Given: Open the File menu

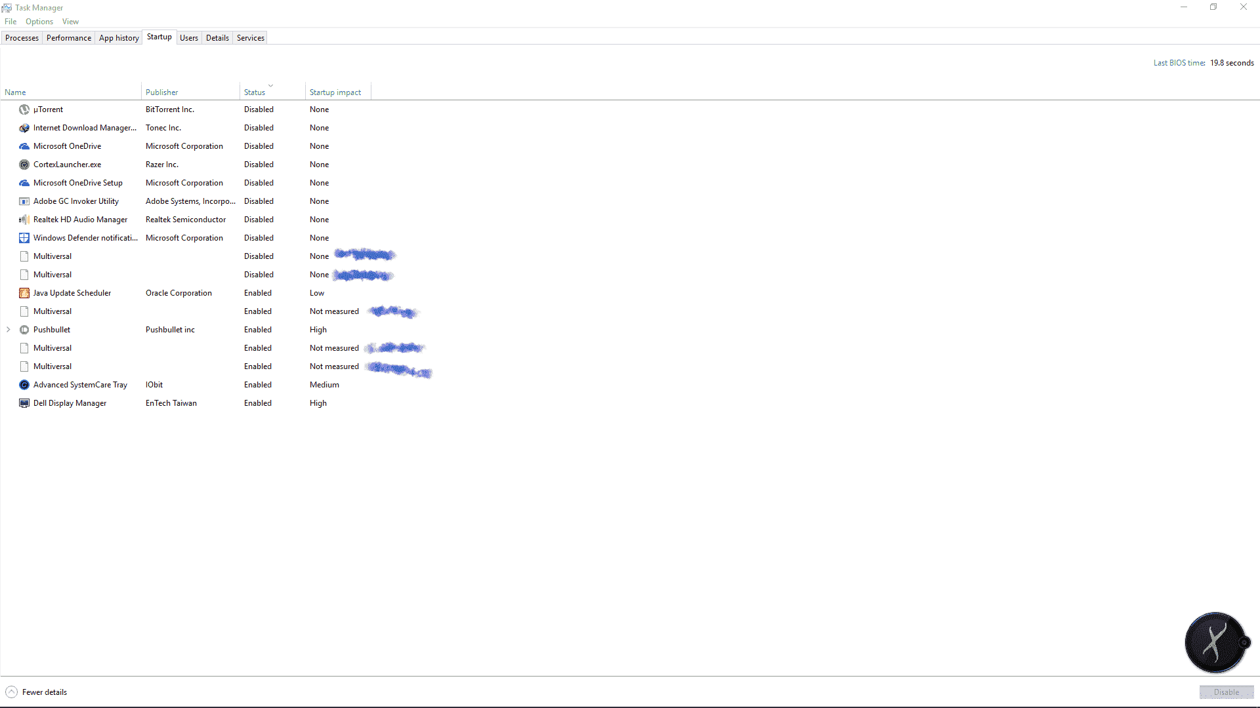Looking at the screenshot, I should 10,22.
